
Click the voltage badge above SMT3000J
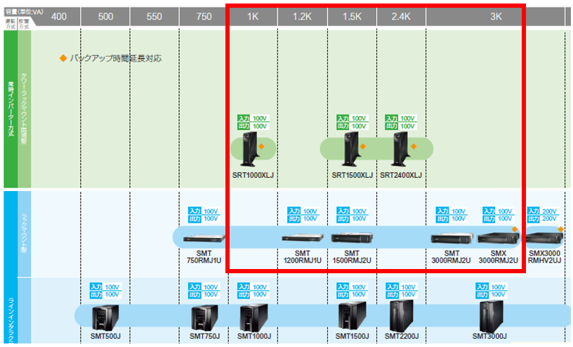click(491, 291)
